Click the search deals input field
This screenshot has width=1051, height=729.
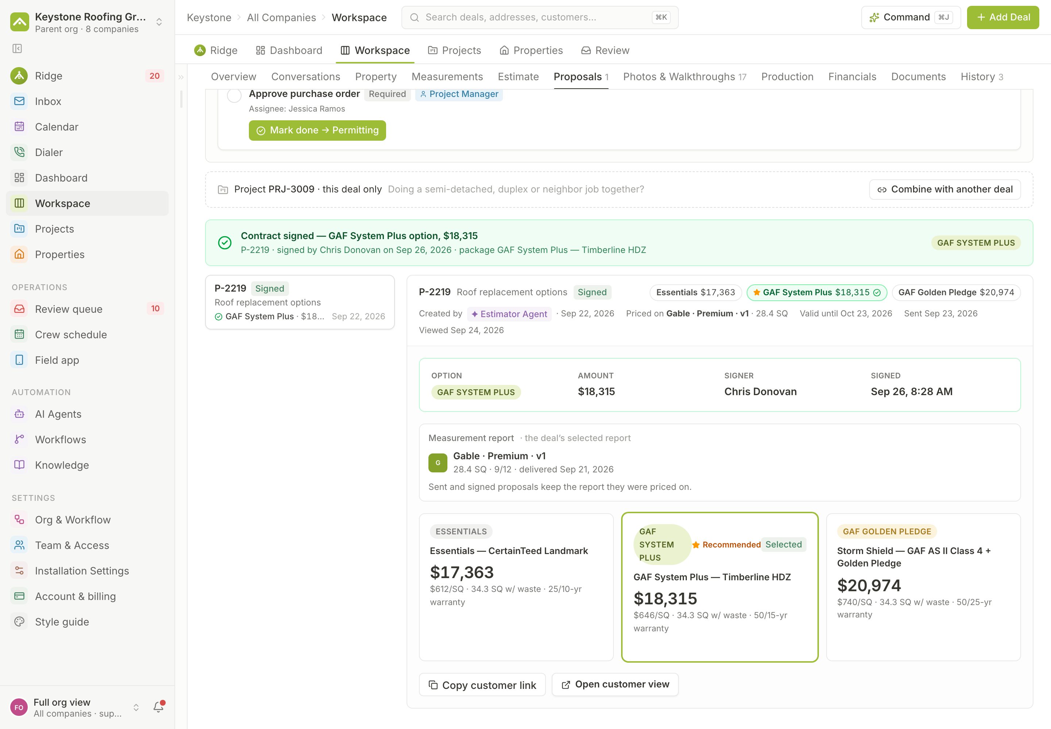click(540, 17)
